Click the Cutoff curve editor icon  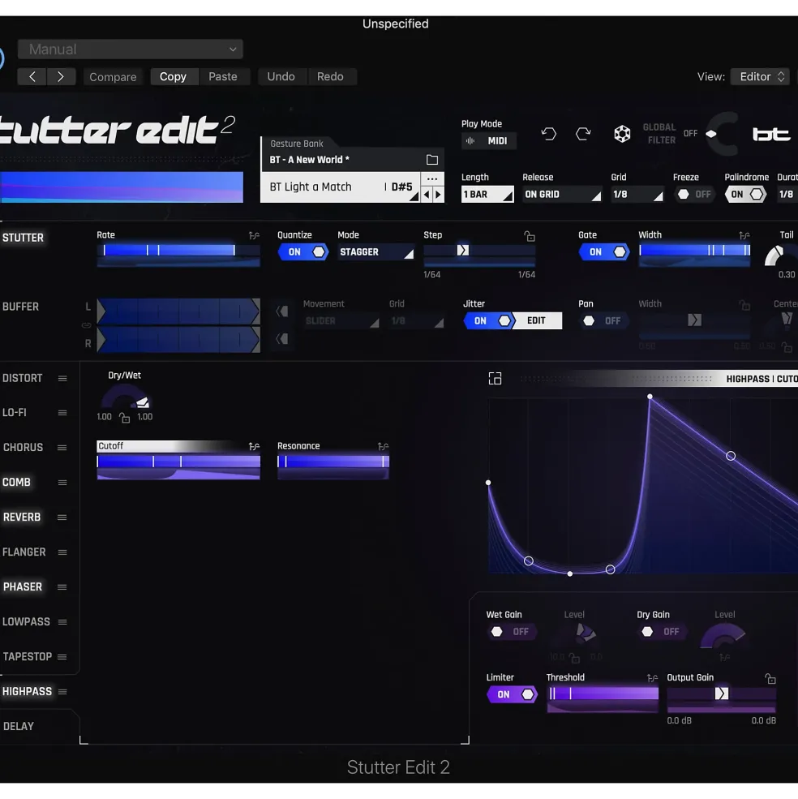coord(254,446)
